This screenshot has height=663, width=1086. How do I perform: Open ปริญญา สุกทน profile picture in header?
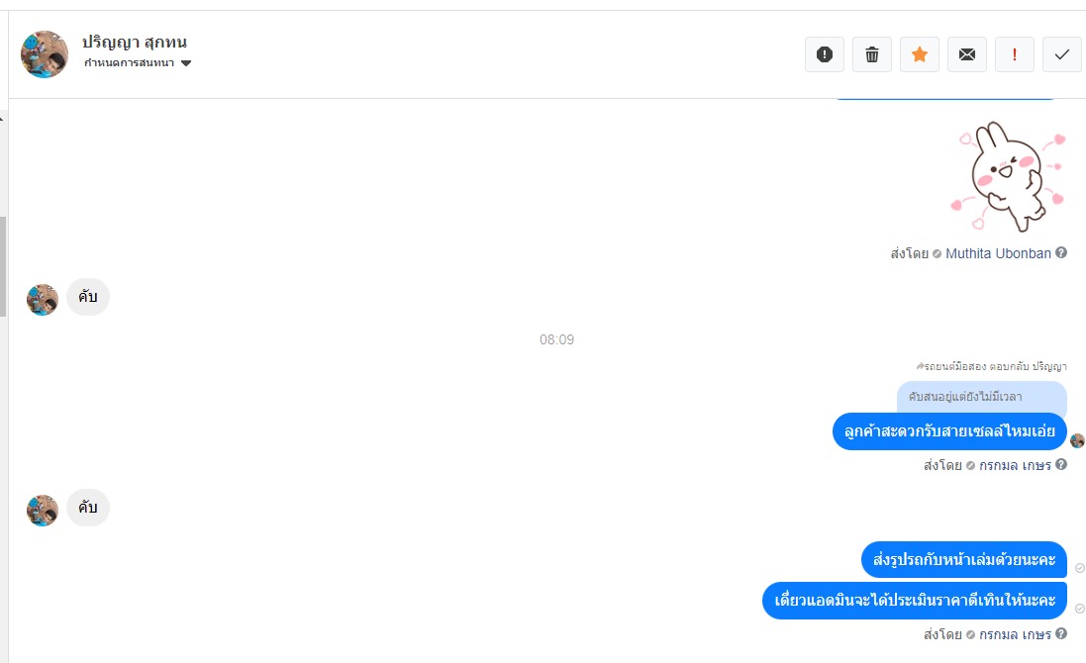point(45,54)
